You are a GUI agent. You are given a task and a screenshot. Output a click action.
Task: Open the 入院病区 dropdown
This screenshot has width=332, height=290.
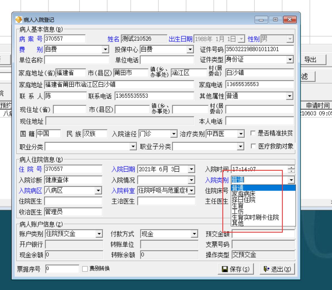click(98, 190)
